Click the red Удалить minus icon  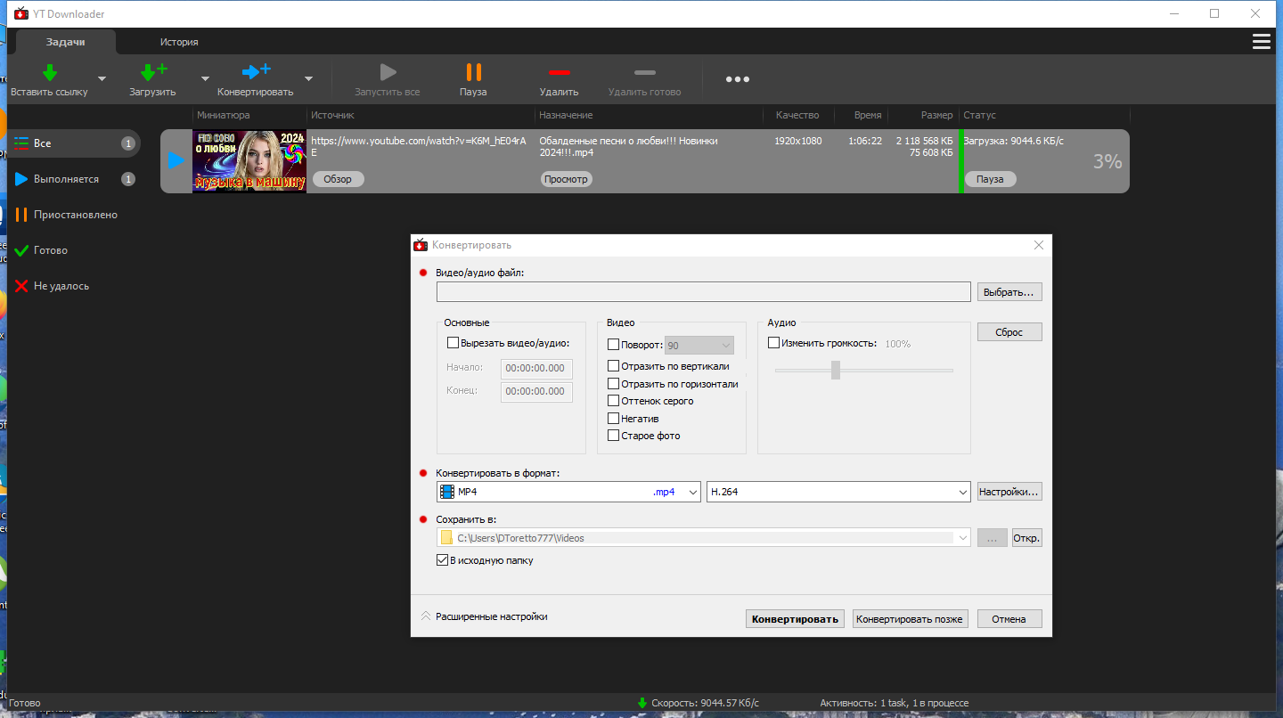click(559, 72)
